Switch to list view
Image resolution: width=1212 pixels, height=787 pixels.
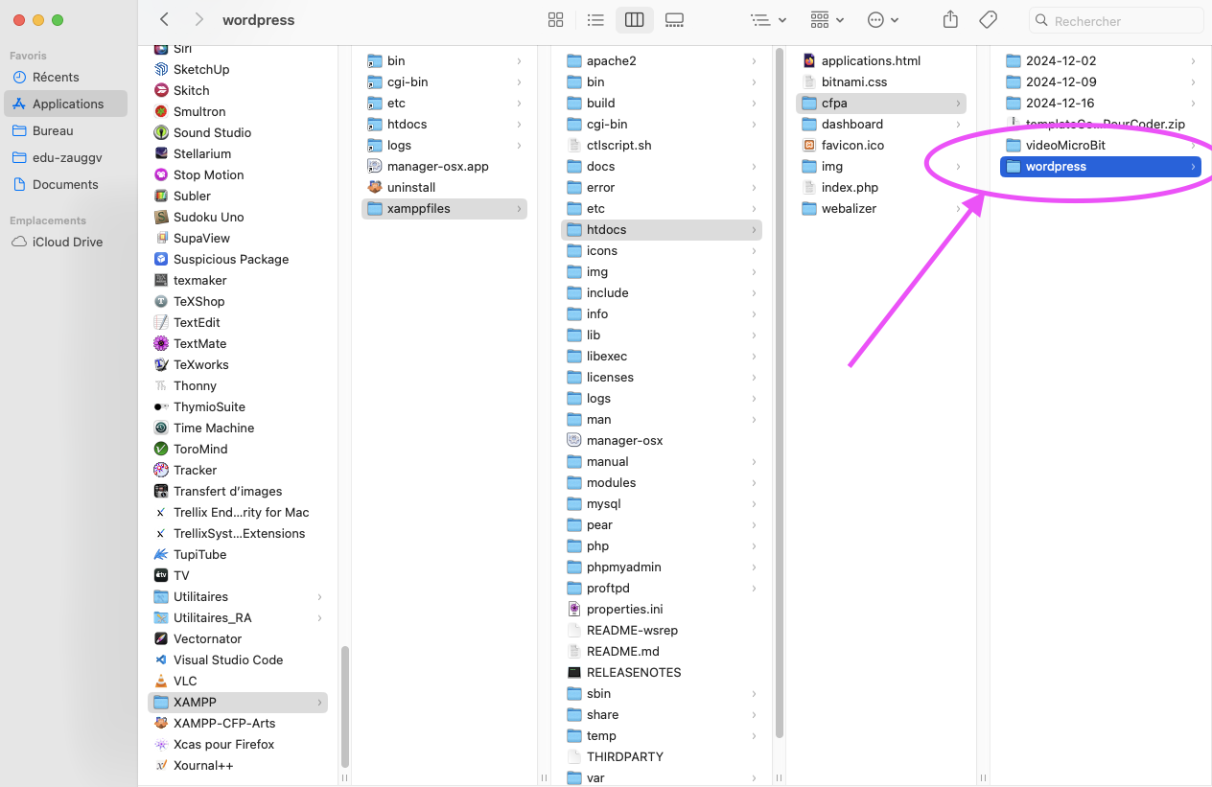point(595,20)
